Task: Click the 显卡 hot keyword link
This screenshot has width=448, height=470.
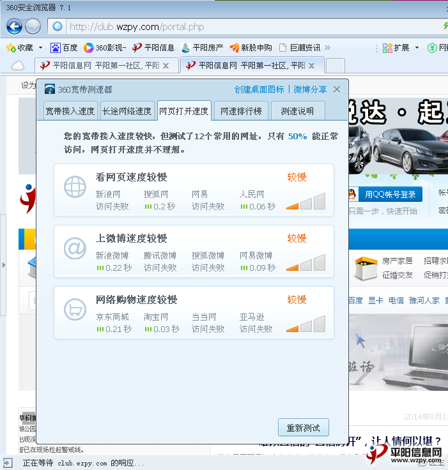Action: 375,300
